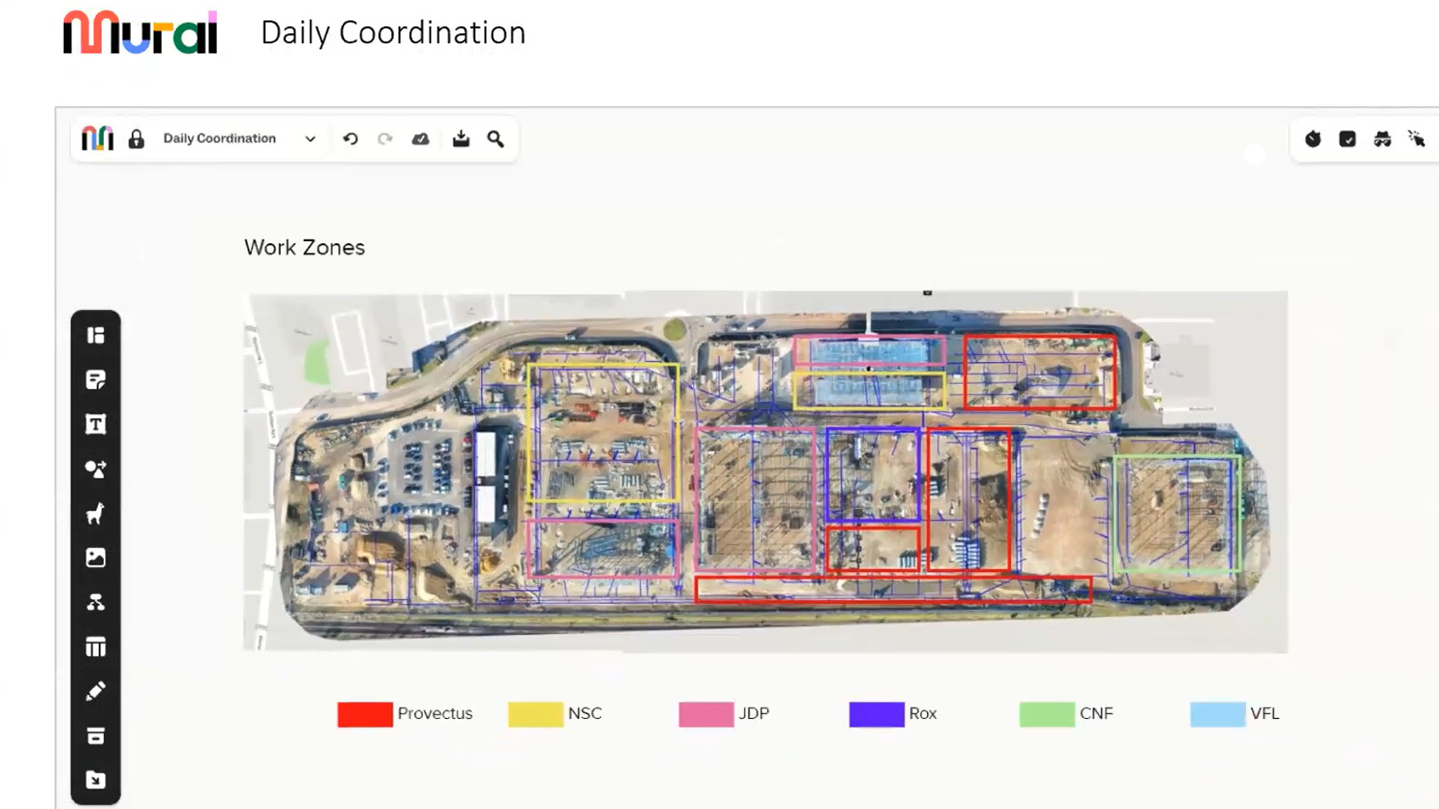Open the llama icons library
Image resolution: width=1439 pixels, height=809 pixels.
95,513
